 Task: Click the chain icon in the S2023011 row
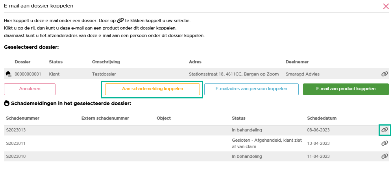(x=385, y=143)
